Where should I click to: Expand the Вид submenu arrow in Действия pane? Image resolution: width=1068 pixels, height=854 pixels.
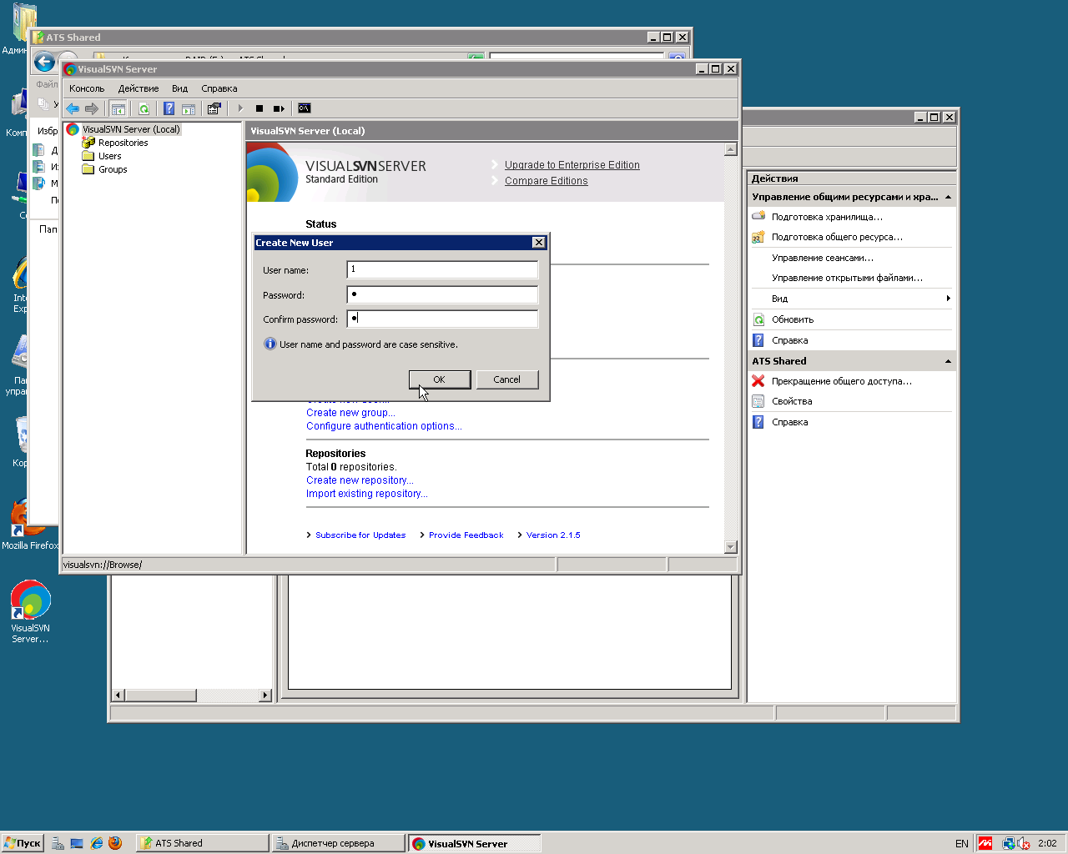coord(948,299)
